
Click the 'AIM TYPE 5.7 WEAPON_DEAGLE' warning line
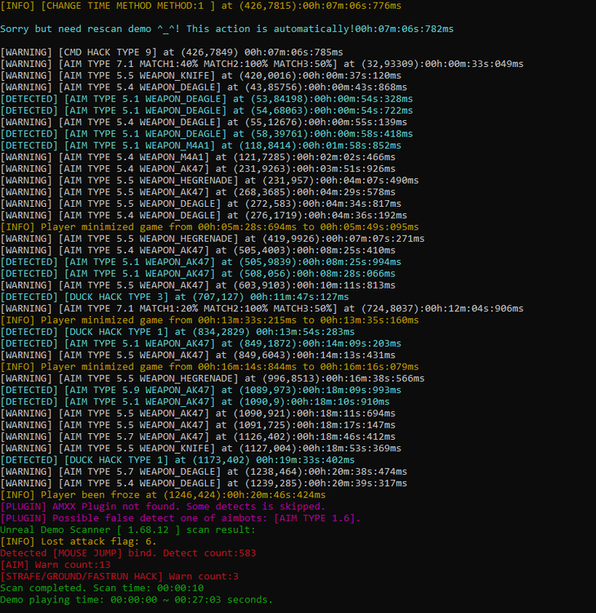204,472
